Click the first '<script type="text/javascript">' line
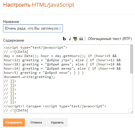 (35, 48)
